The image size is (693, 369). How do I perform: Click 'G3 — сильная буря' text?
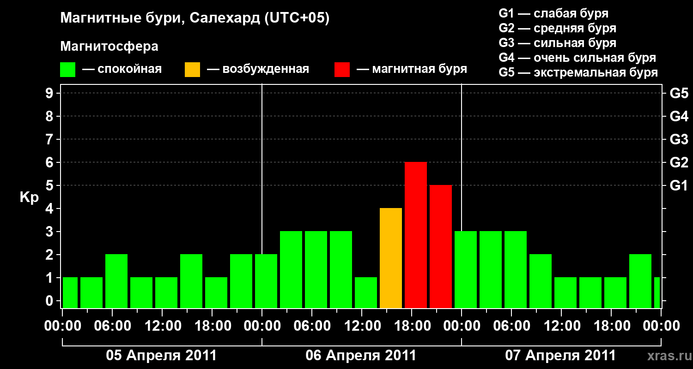[x=557, y=43]
